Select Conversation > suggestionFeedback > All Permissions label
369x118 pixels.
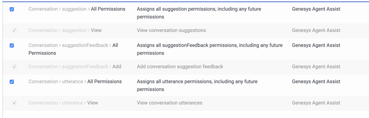pyautogui.click(x=73, y=49)
